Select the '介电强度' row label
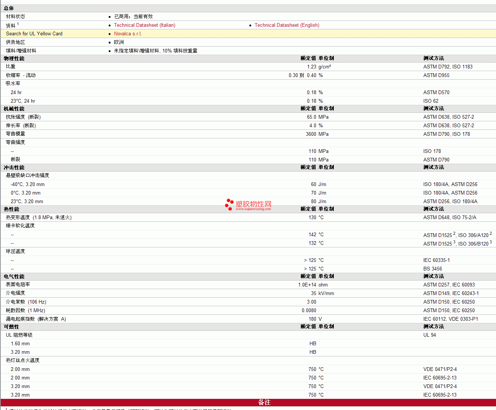 [16, 293]
